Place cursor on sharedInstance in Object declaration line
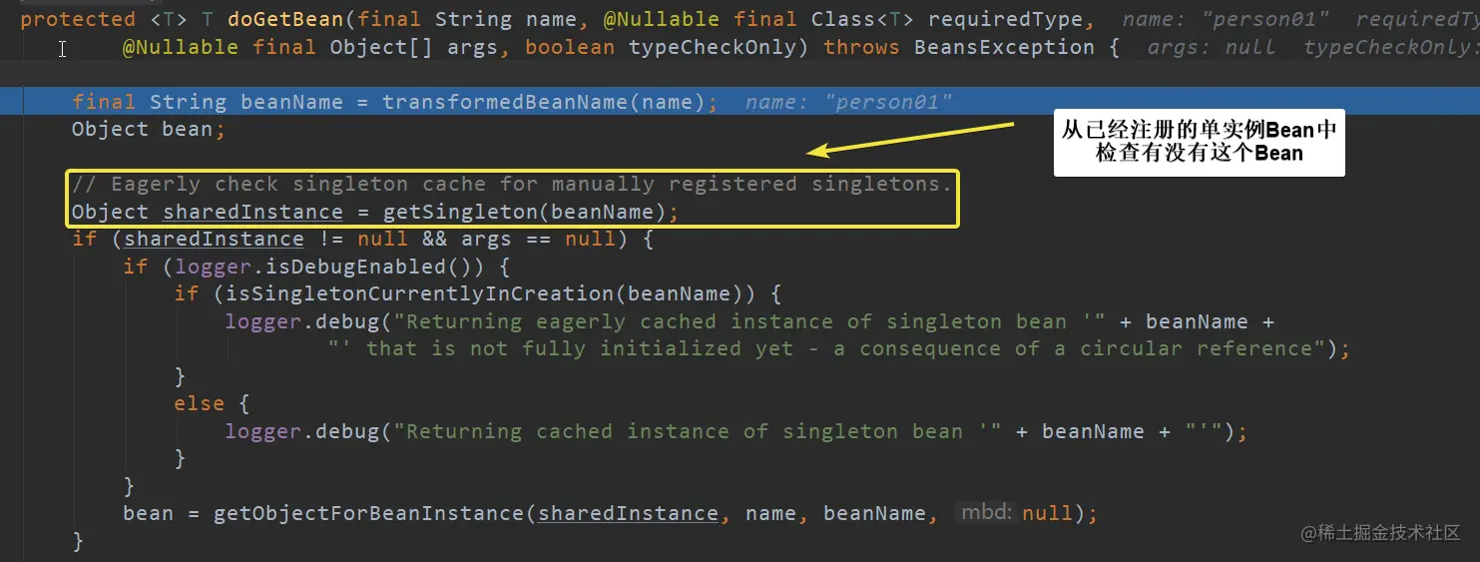The image size is (1480, 562). tap(252, 212)
